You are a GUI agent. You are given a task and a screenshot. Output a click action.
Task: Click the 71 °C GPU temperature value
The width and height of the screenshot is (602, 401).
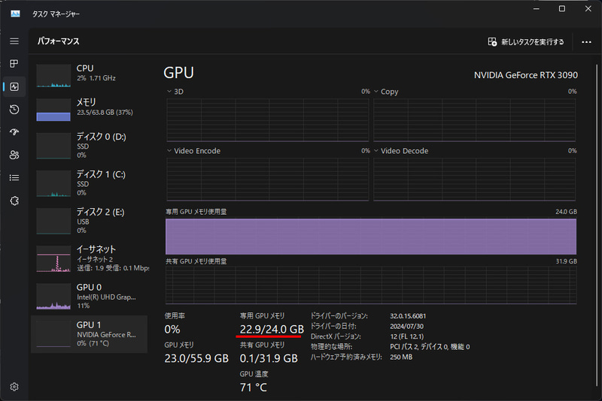point(254,387)
